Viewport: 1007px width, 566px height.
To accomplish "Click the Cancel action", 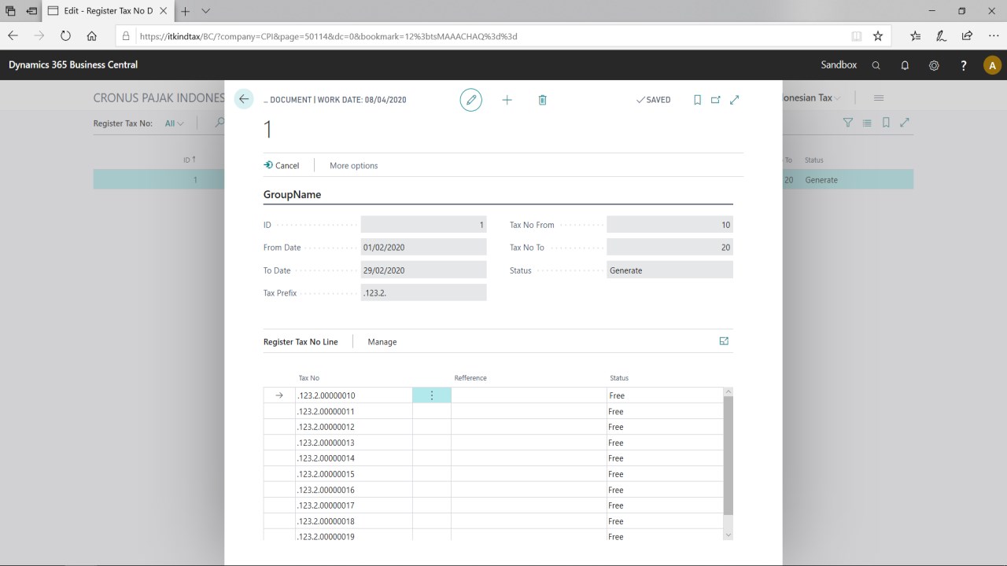I will 282,166.
